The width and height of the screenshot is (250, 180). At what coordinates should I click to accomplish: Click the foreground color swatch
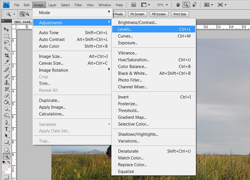click(x=5, y=168)
